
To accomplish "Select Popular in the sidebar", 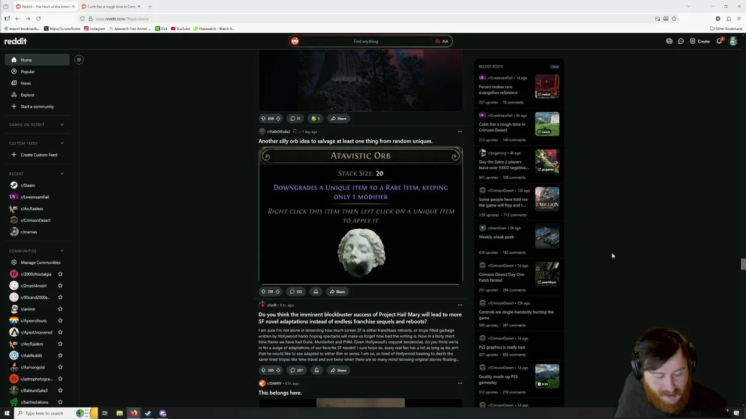I will pyautogui.click(x=37, y=72).
